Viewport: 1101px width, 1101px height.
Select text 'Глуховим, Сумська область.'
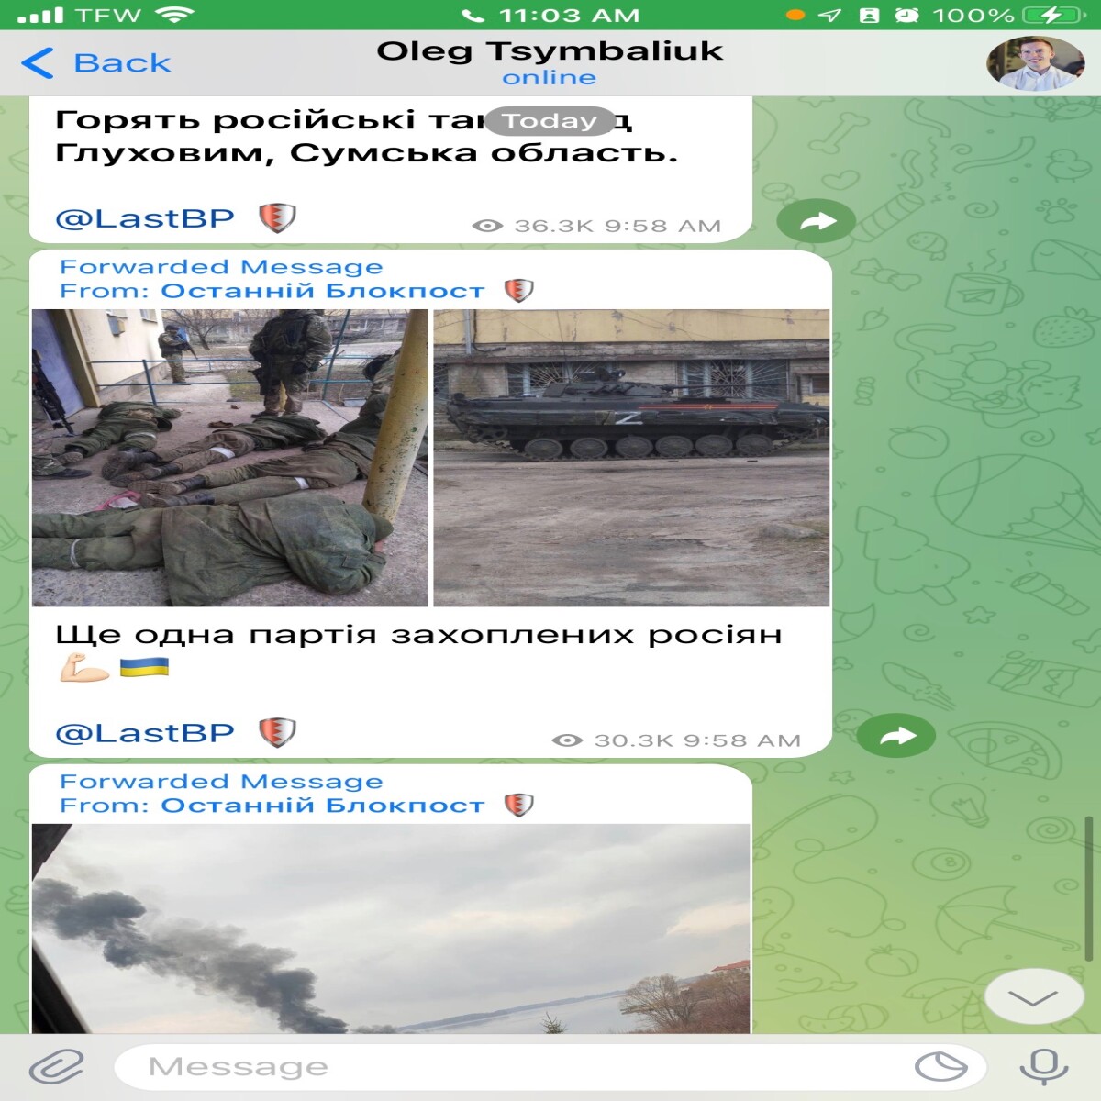(x=367, y=153)
